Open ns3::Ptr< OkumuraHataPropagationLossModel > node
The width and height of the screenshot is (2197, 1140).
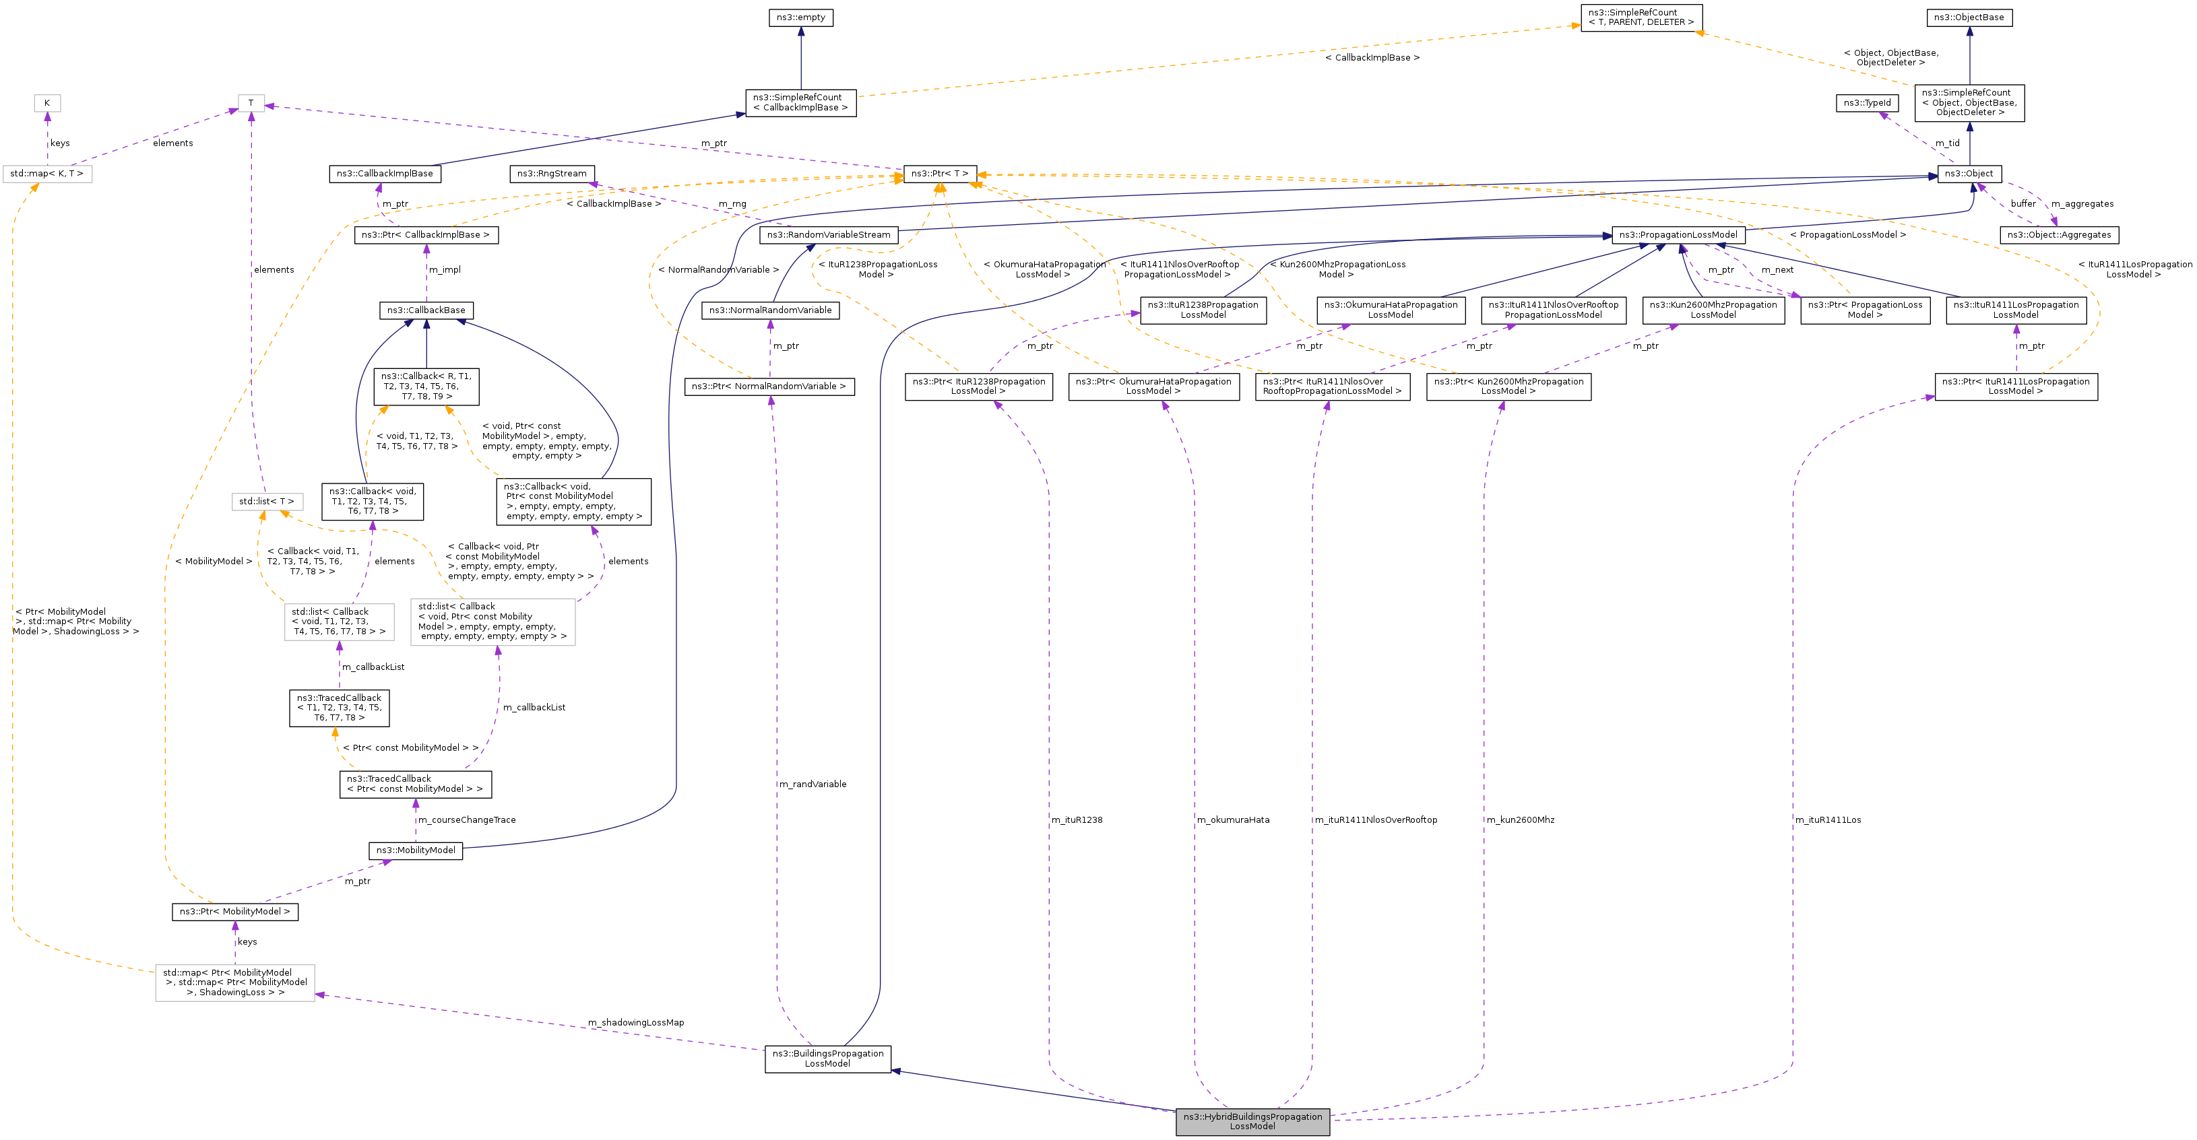1153,387
